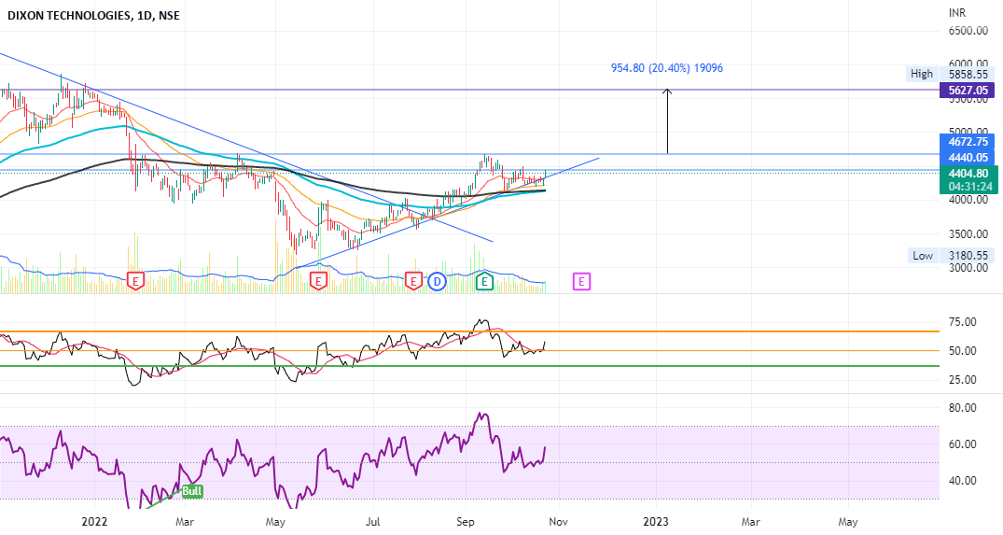
Task: Click the red earnings E marker beside the D marker
Action: click(x=413, y=280)
